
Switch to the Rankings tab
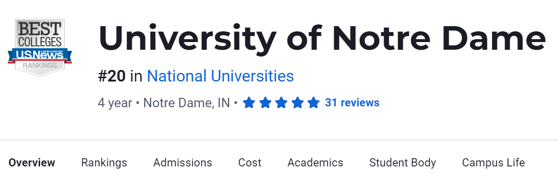point(104,163)
